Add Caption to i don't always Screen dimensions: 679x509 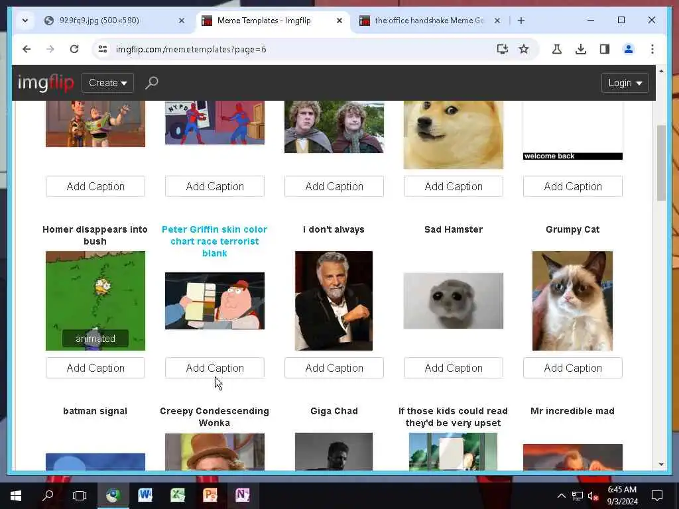(334, 368)
